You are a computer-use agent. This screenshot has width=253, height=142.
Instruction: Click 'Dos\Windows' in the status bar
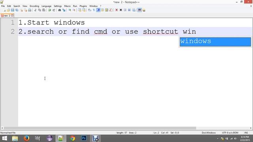pyautogui.click(x=209, y=133)
